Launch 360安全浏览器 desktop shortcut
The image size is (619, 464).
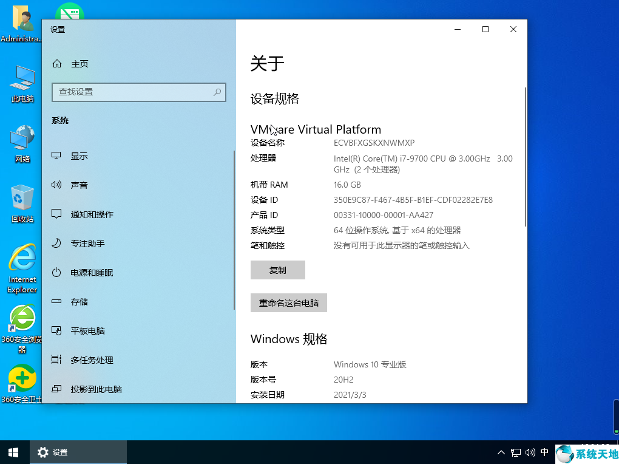(22, 329)
